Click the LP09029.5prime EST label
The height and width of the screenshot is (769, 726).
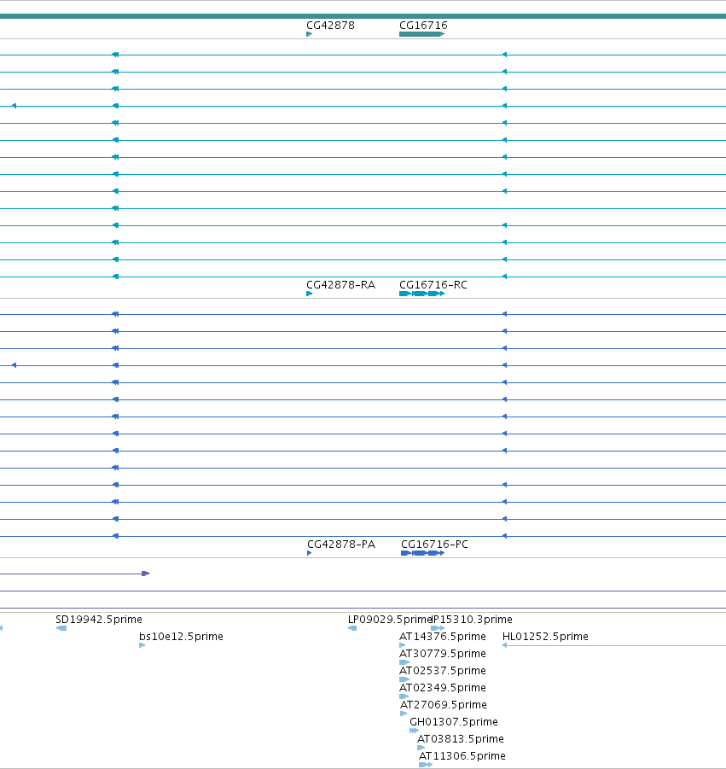(x=389, y=620)
